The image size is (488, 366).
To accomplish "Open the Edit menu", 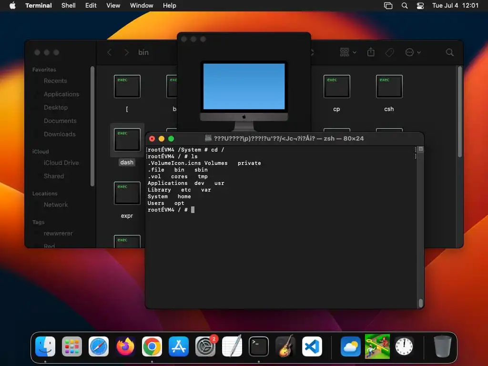I will point(91,6).
